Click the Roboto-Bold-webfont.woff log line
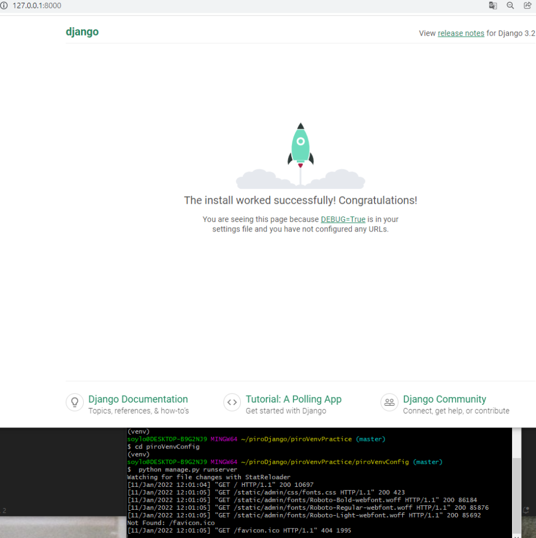The width and height of the screenshot is (536, 538). [302, 500]
